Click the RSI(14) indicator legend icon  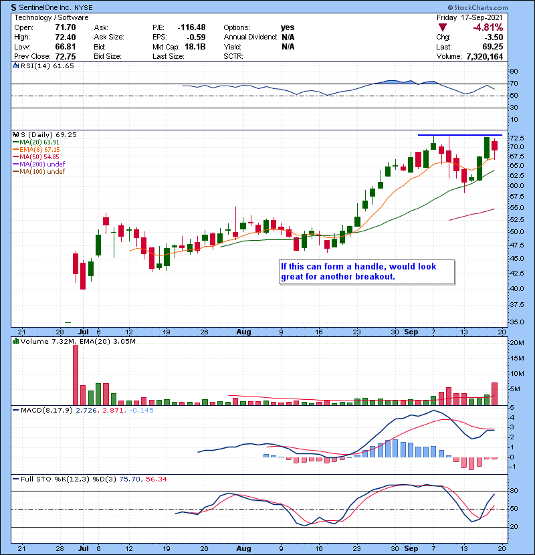pos(16,66)
